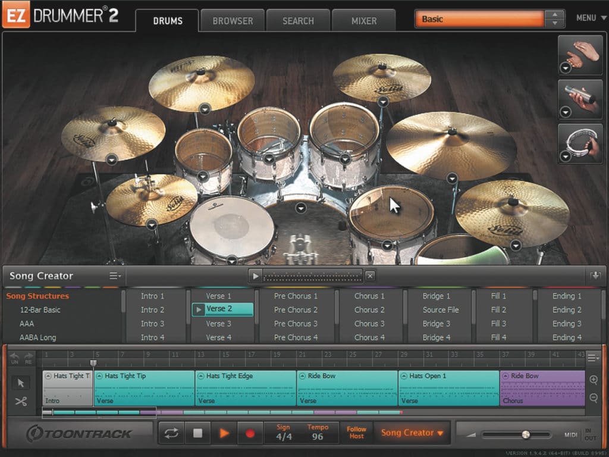The width and height of the screenshot is (609, 457).
Task: Switch to the BROWSER tab
Action: pos(233,21)
